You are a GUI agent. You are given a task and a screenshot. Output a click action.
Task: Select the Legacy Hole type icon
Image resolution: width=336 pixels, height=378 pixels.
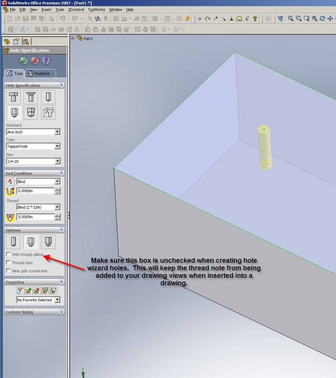click(48, 112)
